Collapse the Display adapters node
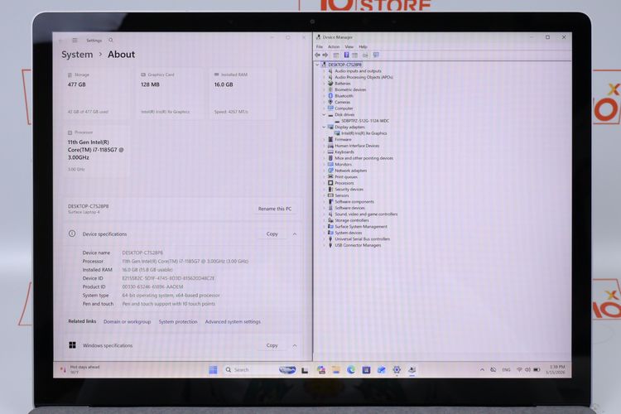 pos(324,127)
